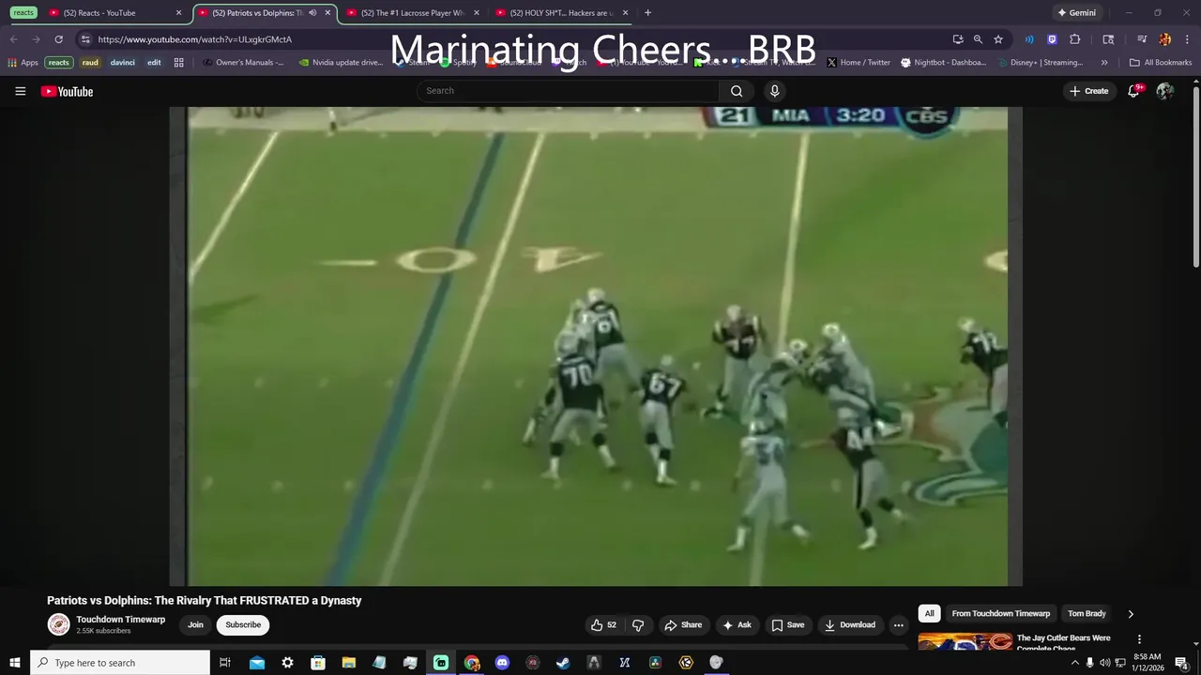
Task: Select From Touchdown Timewarp chip
Action: tap(1000, 613)
